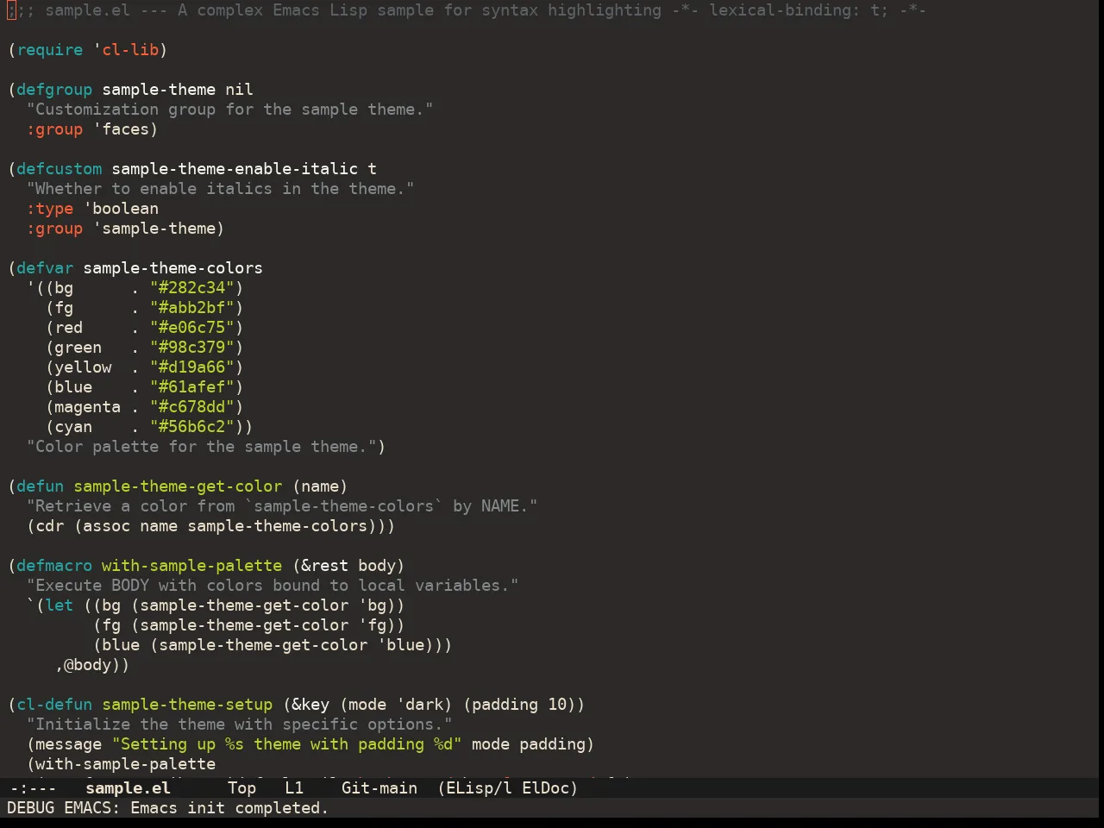Click the "#c678dd" color string
This screenshot has width=1104, height=828.
click(192, 407)
